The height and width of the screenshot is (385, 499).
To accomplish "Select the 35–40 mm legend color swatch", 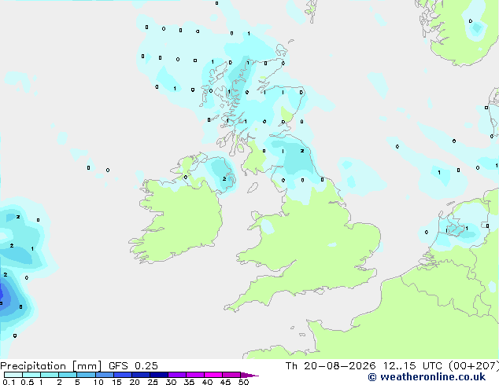I will pyautogui.click(x=195, y=375).
